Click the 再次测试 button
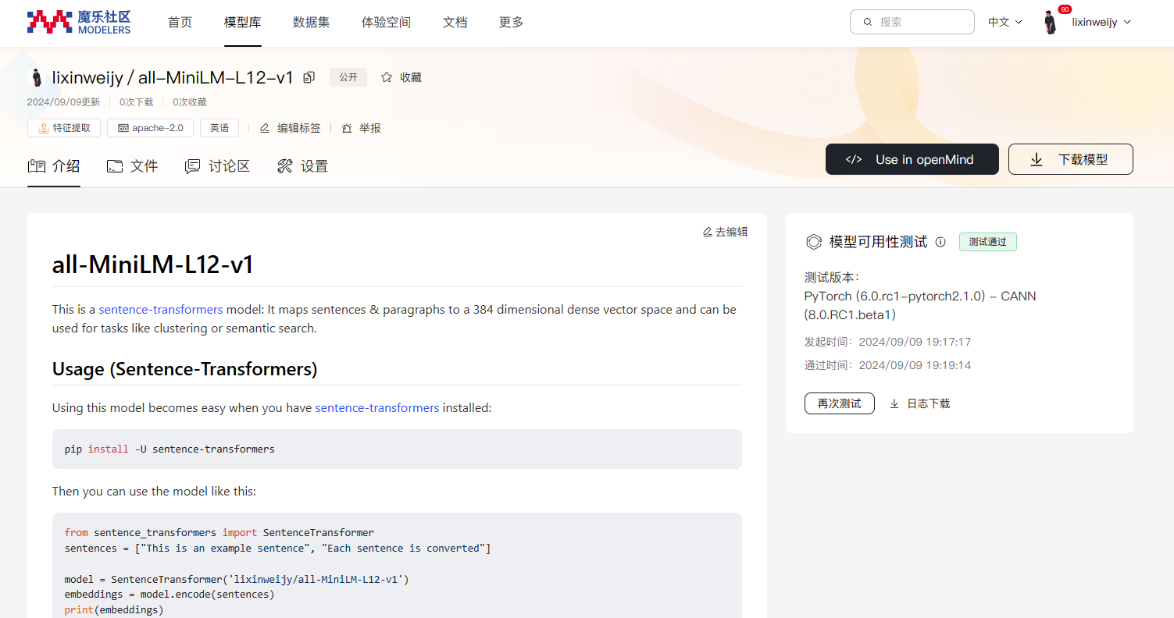The height and width of the screenshot is (618, 1174). click(840, 403)
